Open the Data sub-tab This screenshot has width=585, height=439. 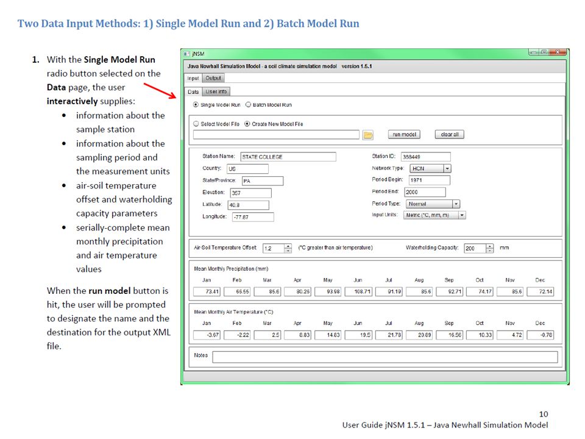pos(193,92)
